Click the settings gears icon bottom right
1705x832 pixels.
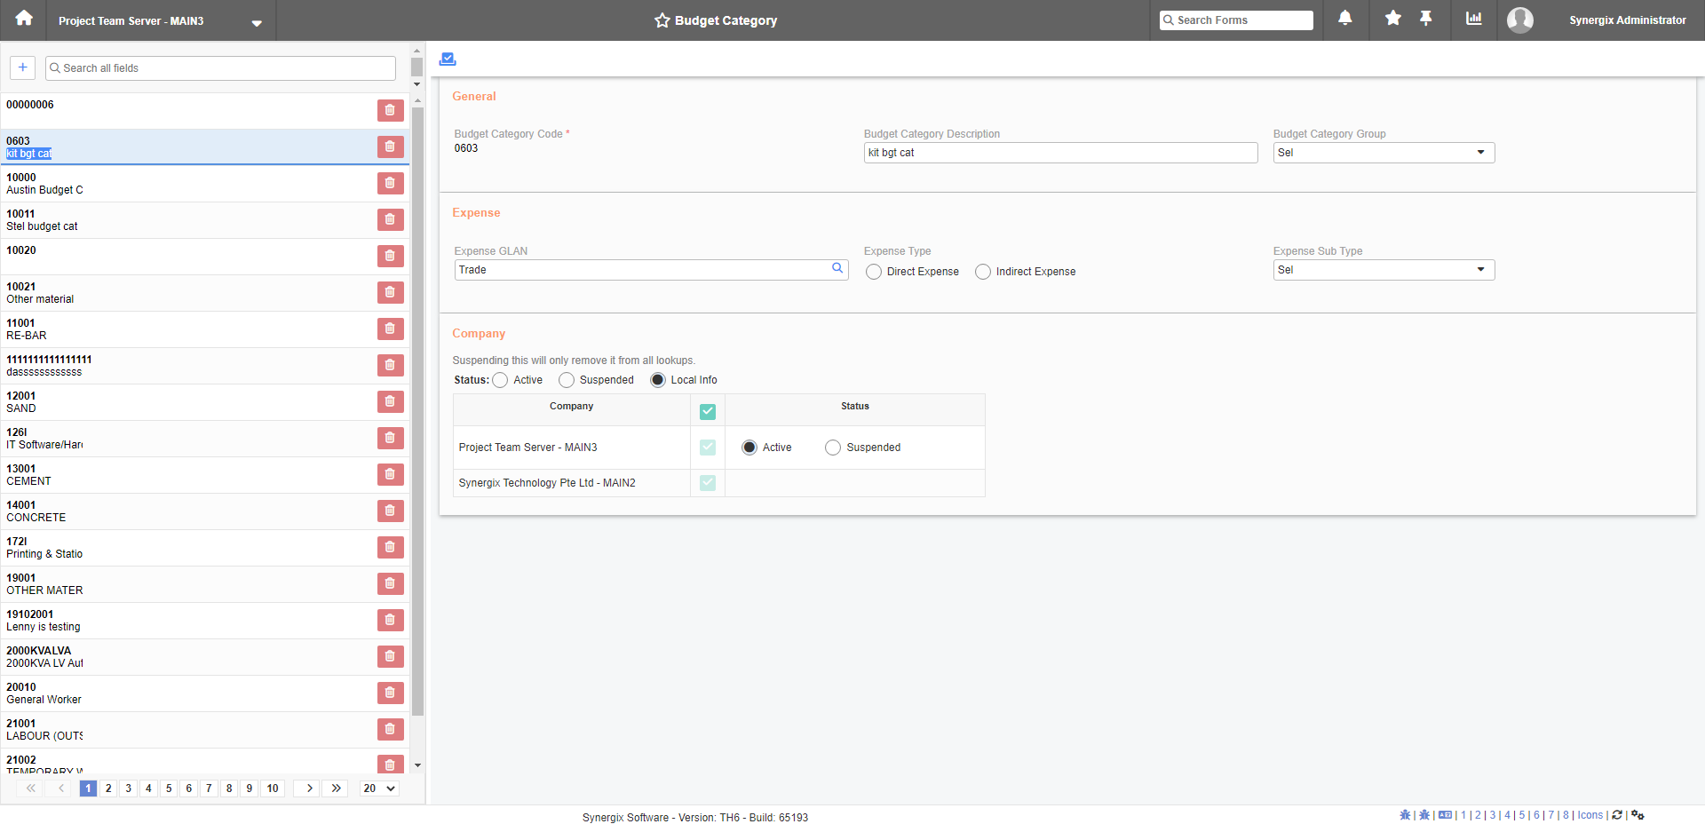[1638, 816]
